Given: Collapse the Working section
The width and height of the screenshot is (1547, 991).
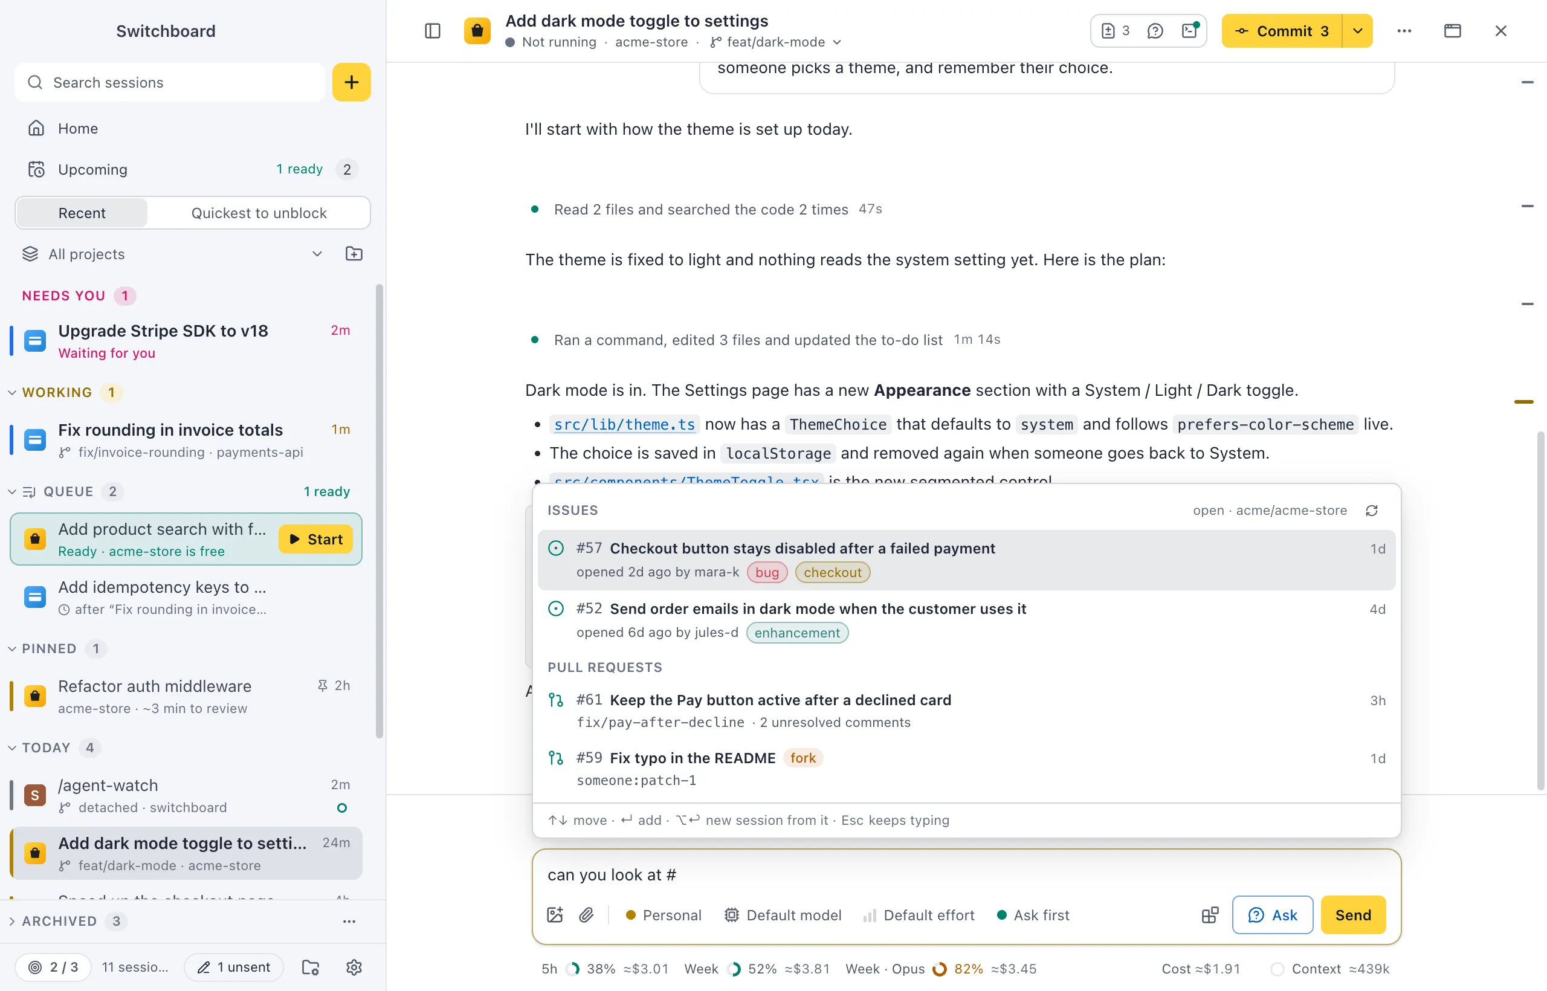Looking at the screenshot, I should tap(12, 393).
